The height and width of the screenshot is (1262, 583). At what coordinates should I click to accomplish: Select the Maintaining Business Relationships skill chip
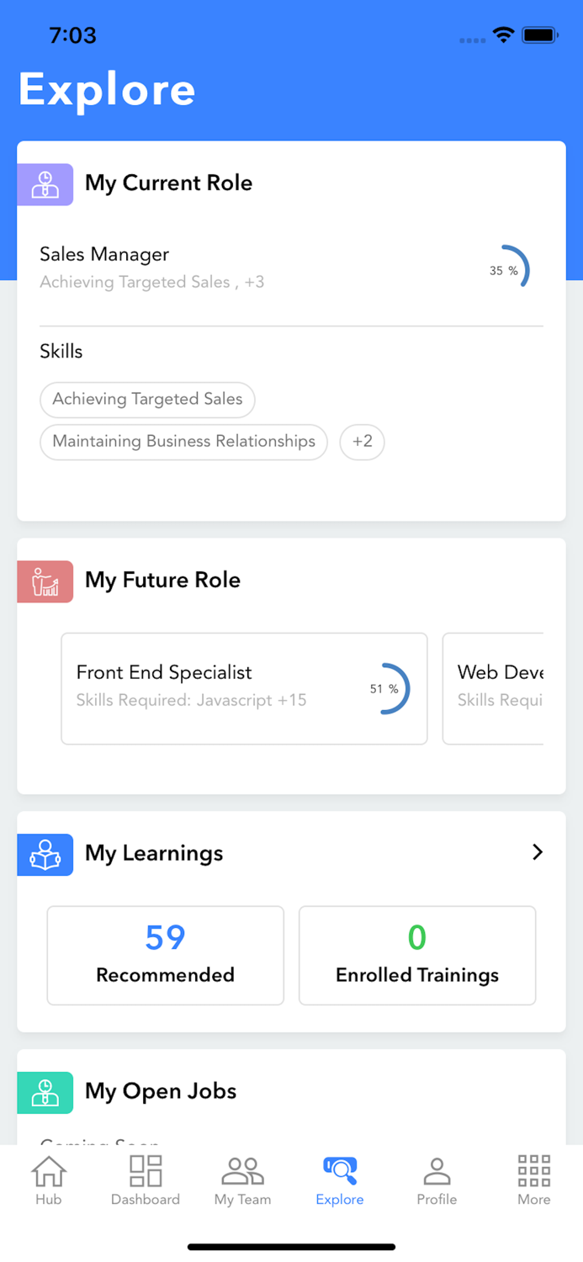[x=183, y=441]
